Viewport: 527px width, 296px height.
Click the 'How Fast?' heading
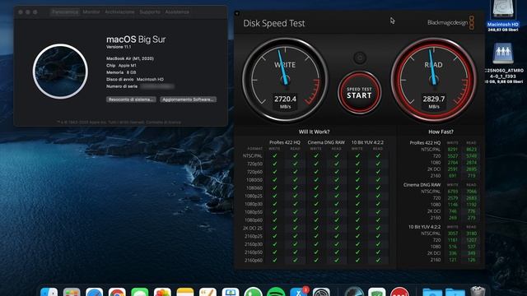[x=441, y=132]
